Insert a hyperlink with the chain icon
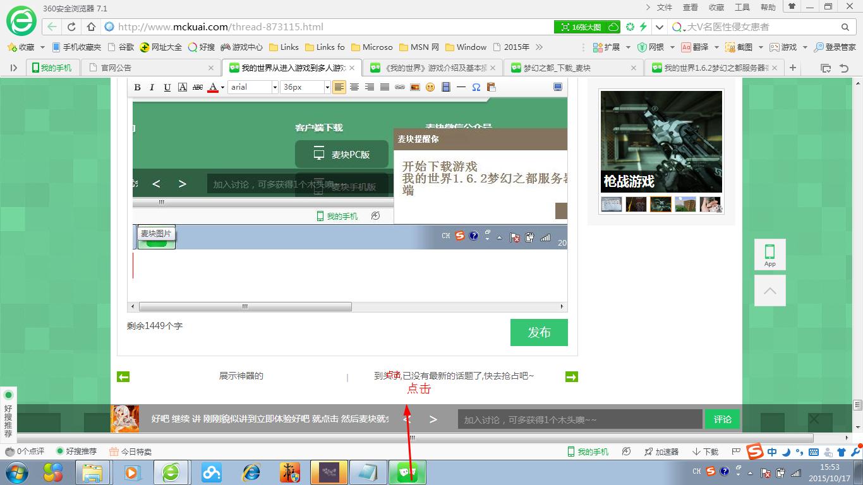863x485 pixels. pos(400,87)
